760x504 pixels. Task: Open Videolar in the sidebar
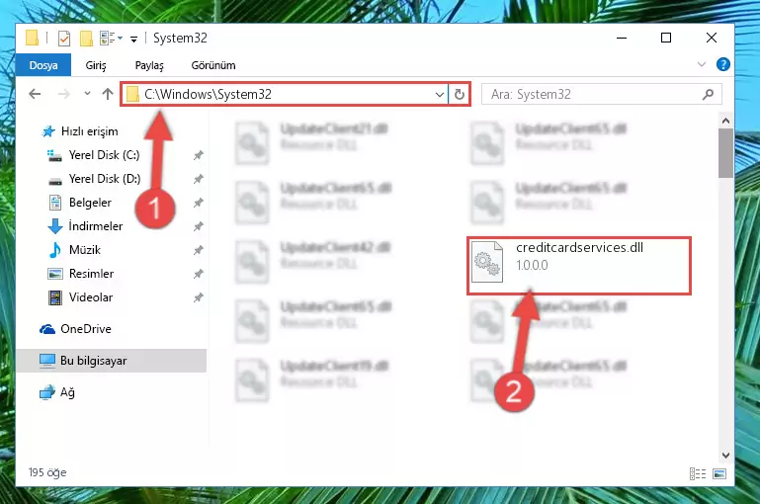click(80, 297)
